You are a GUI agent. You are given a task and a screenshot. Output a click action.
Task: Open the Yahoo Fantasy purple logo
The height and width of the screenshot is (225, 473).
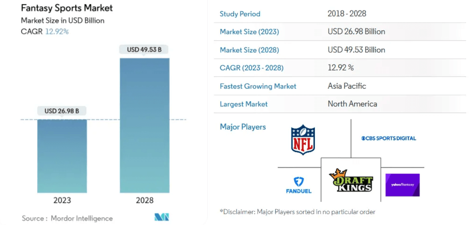[402, 185]
